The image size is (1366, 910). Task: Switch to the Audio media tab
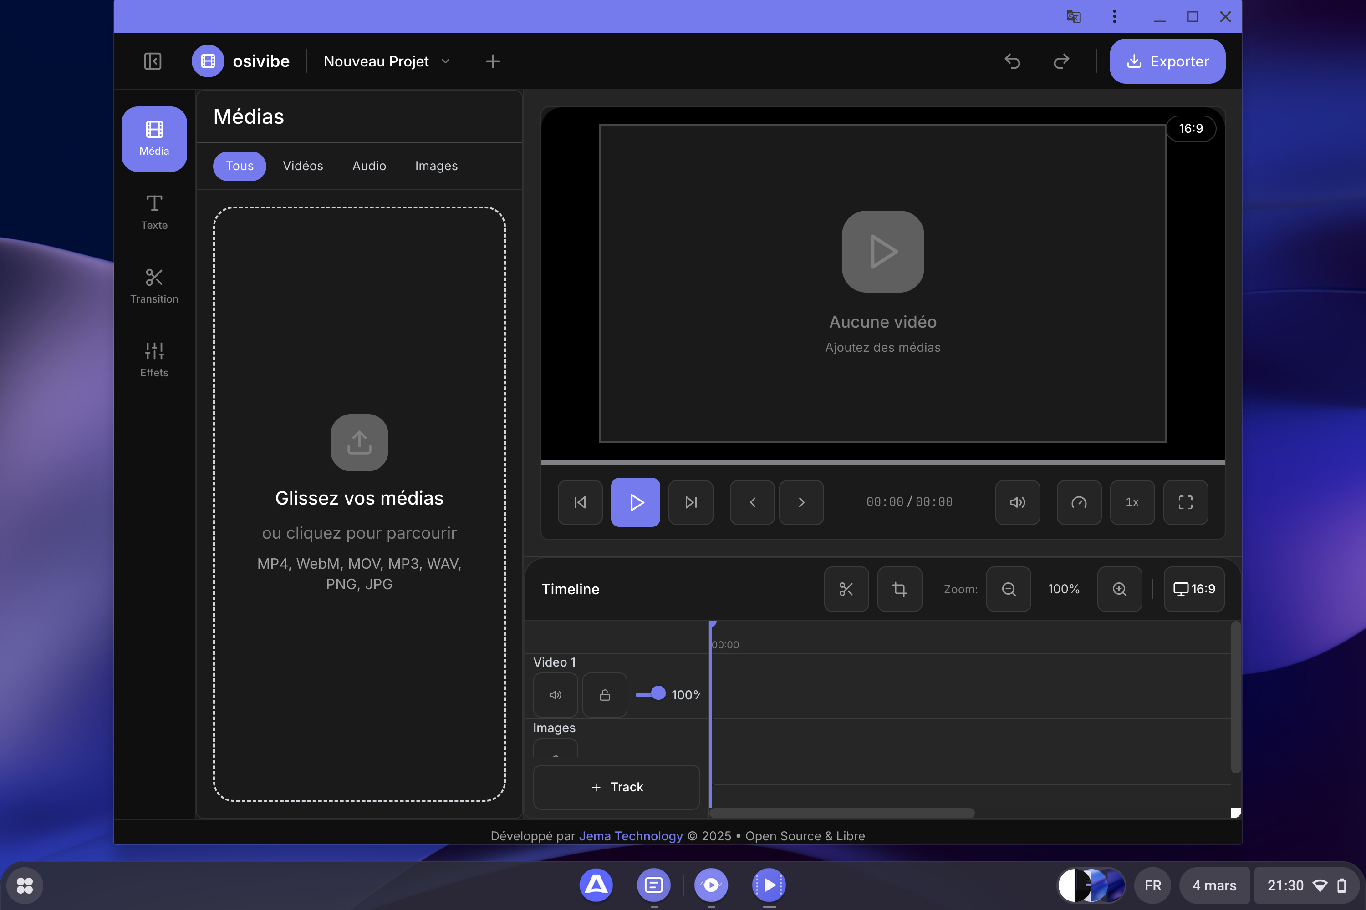pyautogui.click(x=369, y=166)
